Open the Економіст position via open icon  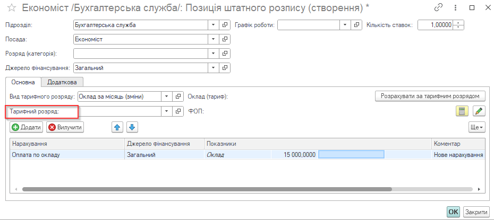[x=225, y=39]
